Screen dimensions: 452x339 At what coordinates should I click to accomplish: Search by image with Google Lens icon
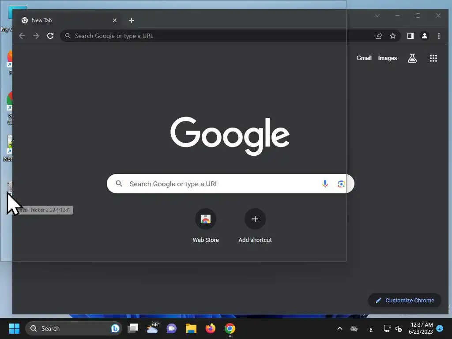tap(341, 184)
